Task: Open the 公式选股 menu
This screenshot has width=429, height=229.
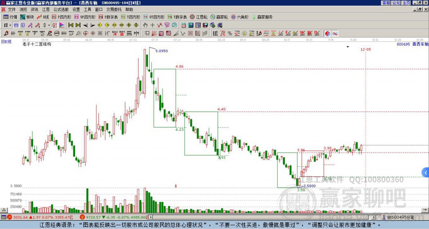Action: pyautogui.click(x=61, y=10)
